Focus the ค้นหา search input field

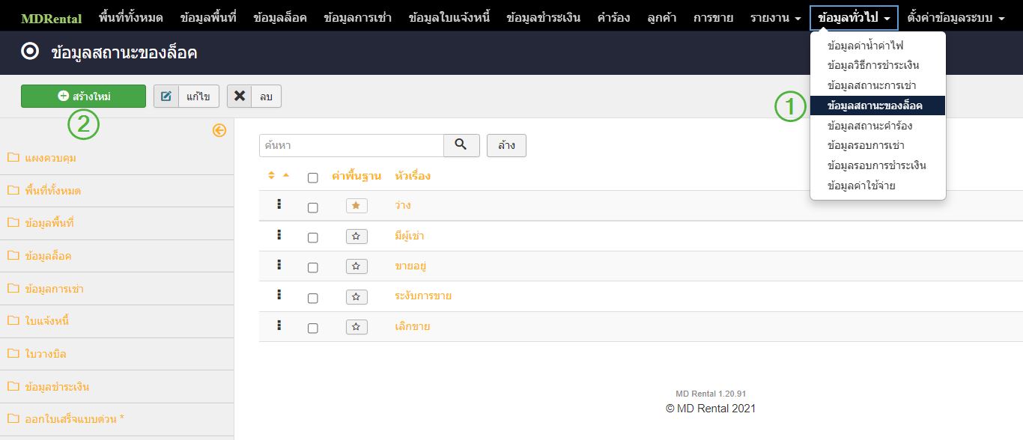click(x=351, y=145)
